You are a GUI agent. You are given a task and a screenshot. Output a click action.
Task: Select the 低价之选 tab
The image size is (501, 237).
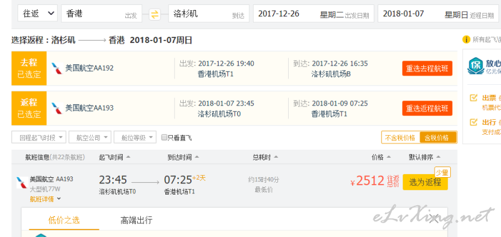point(64,220)
